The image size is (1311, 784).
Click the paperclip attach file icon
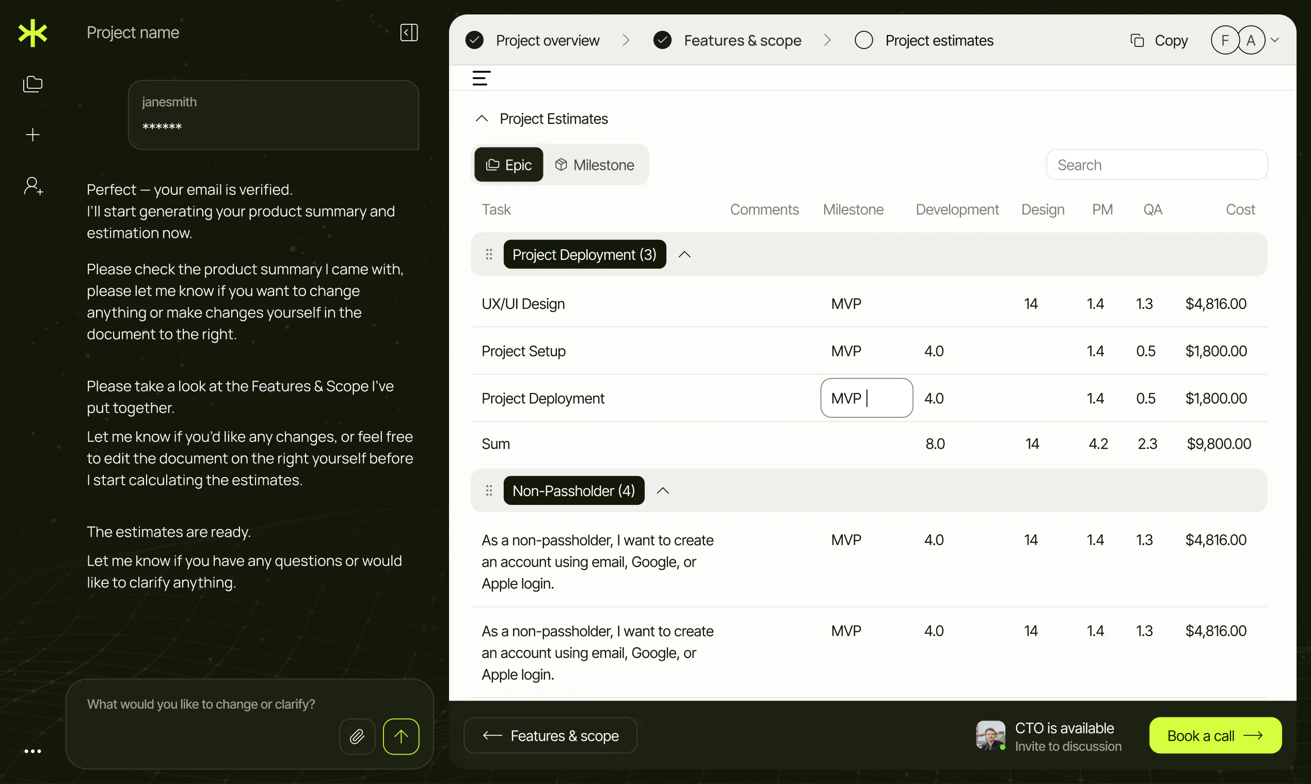tap(357, 736)
